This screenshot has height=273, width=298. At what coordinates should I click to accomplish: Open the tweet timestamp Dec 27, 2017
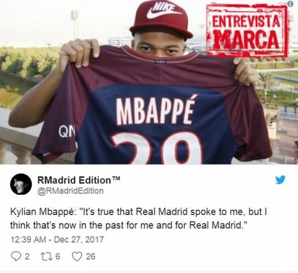click(57, 240)
